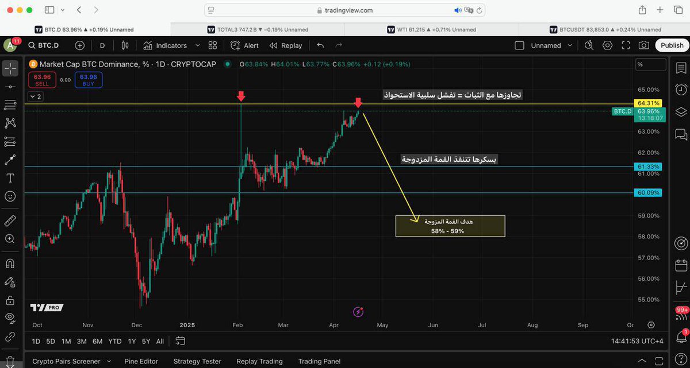The width and height of the screenshot is (690, 368).
Task: Open the chart patterns tool
Action: tap(10, 123)
